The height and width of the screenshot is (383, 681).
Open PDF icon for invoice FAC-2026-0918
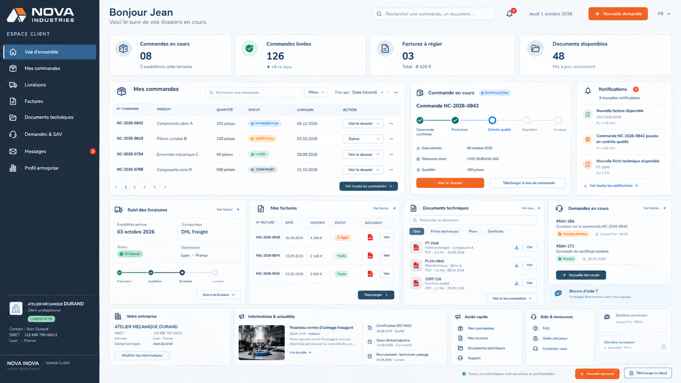point(370,237)
